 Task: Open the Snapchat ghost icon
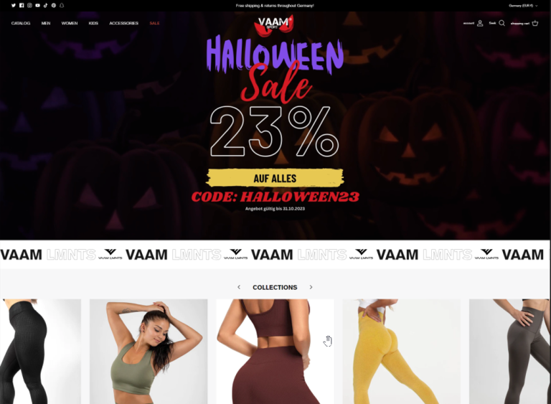click(x=62, y=5)
